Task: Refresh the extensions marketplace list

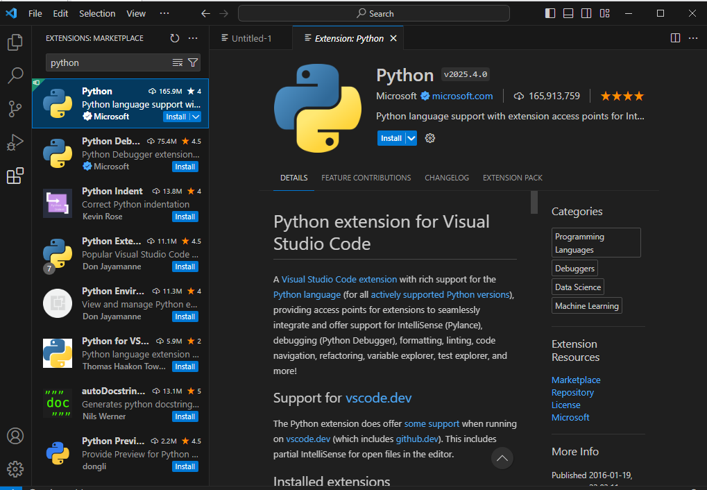Action: pyautogui.click(x=175, y=38)
